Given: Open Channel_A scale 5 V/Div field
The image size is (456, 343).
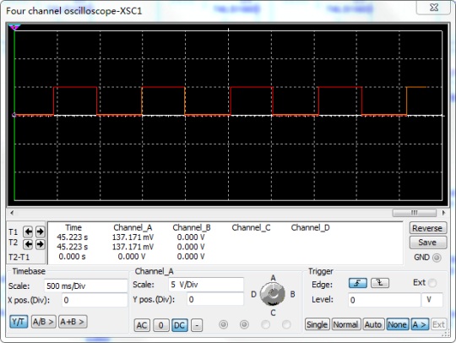Looking at the screenshot, I should [206, 285].
